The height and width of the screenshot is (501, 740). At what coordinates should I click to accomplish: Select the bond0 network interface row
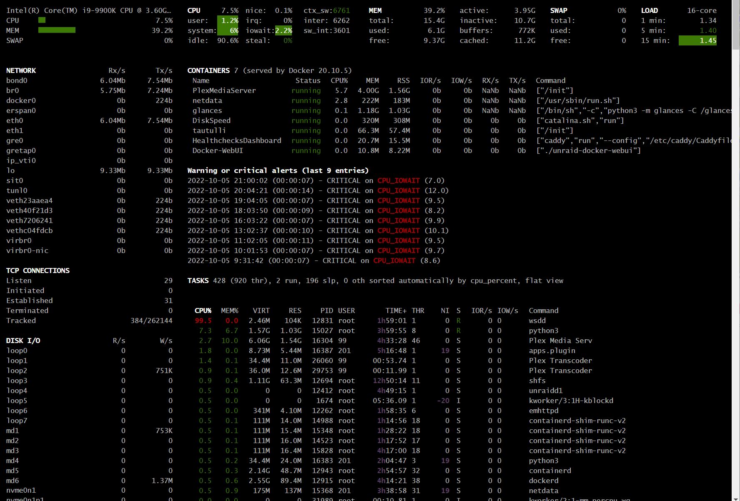point(17,80)
